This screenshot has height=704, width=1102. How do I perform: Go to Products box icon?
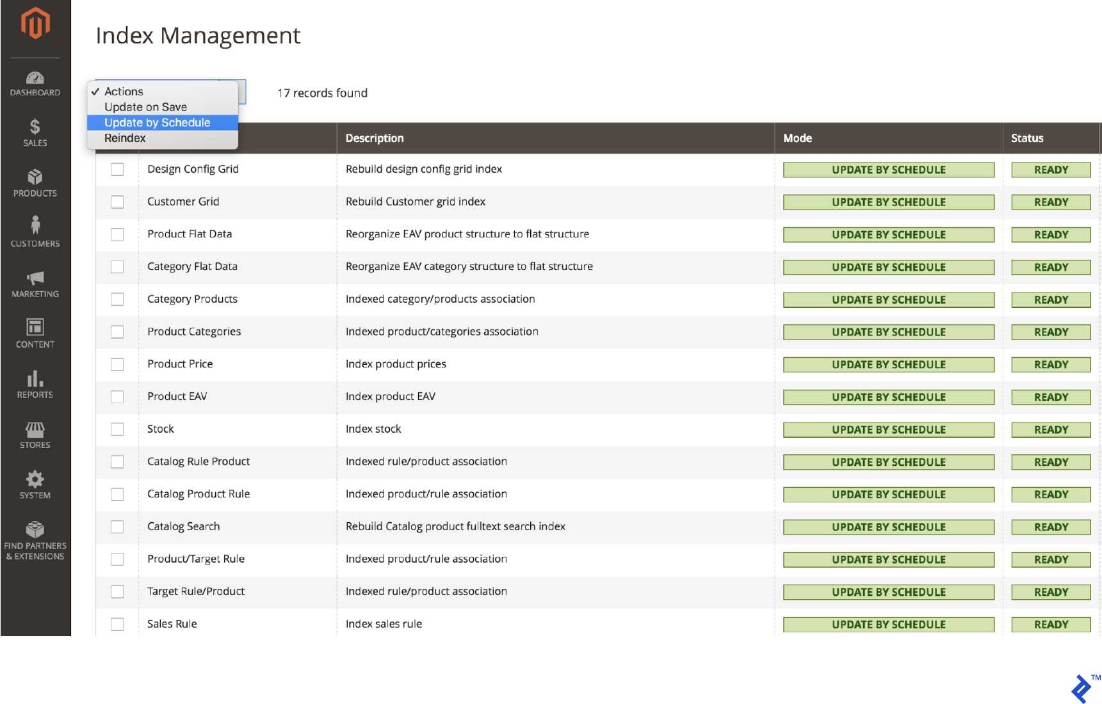pyautogui.click(x=35, y=177)
